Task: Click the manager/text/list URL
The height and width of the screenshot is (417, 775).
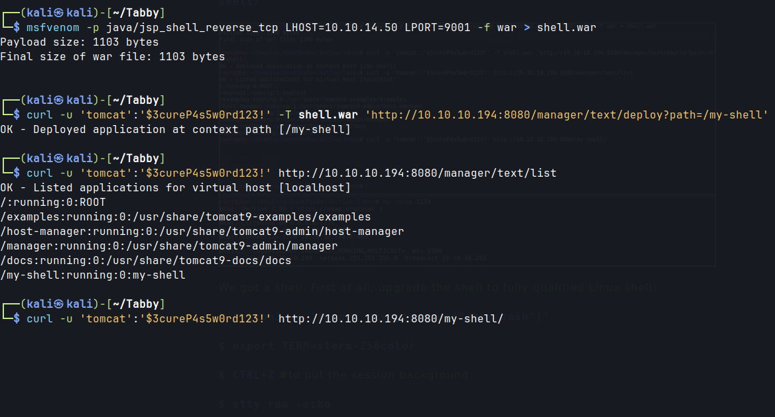Action: pos(417,173)
